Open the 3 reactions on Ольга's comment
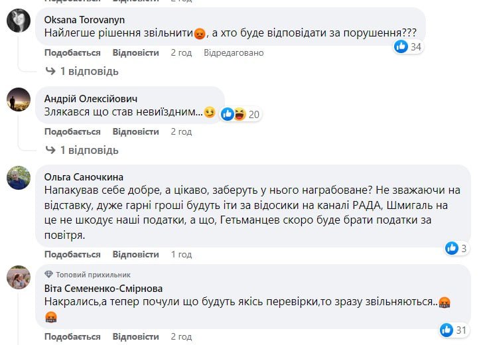This screenshot has height=345, width=489. pyautogui.click(x=458, y=248)
